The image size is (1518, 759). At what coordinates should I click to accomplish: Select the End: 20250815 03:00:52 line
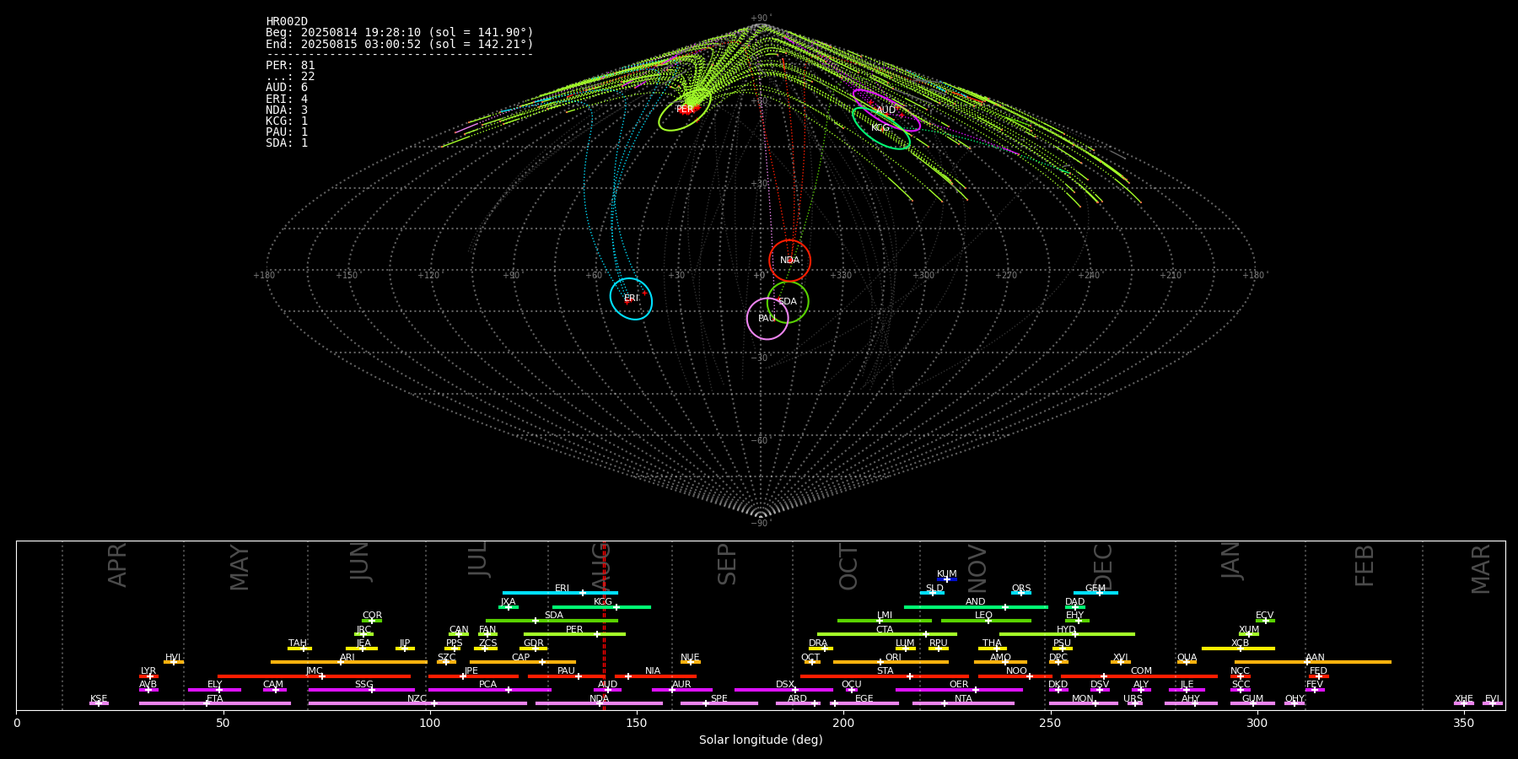(x=400, y=45)
